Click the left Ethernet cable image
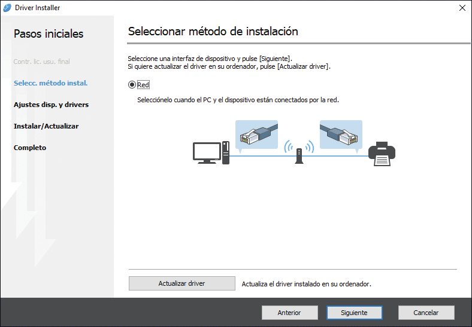Screen dimensions: 472x327 256,135
